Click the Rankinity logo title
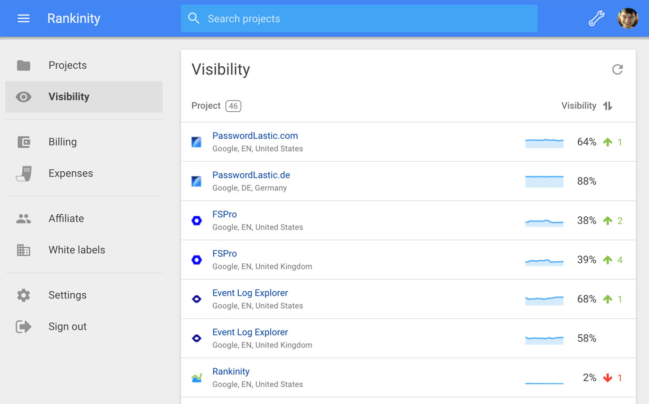The image size is (649, 404). click(x=74, y=18)
